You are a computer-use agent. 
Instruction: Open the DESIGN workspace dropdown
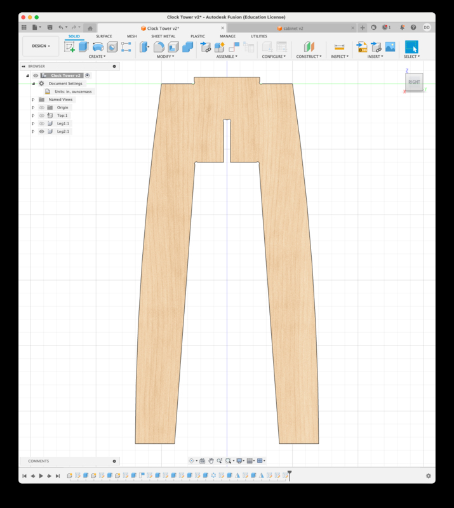point(41,46)
